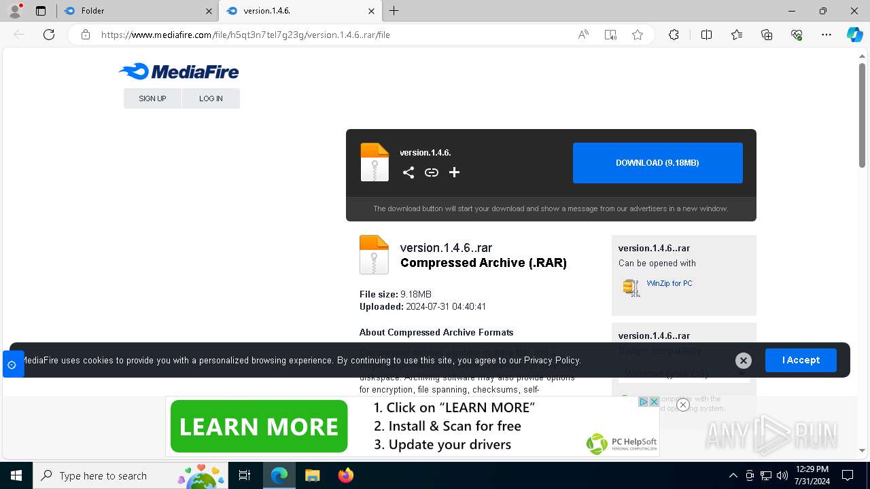The height and width of the screenshot is (489, 870).
Task: Show hidden system tray icons
Action: tap(733, 475)
